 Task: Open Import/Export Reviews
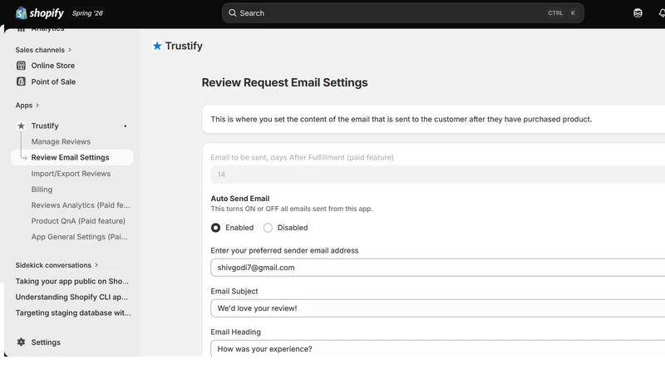71,174
